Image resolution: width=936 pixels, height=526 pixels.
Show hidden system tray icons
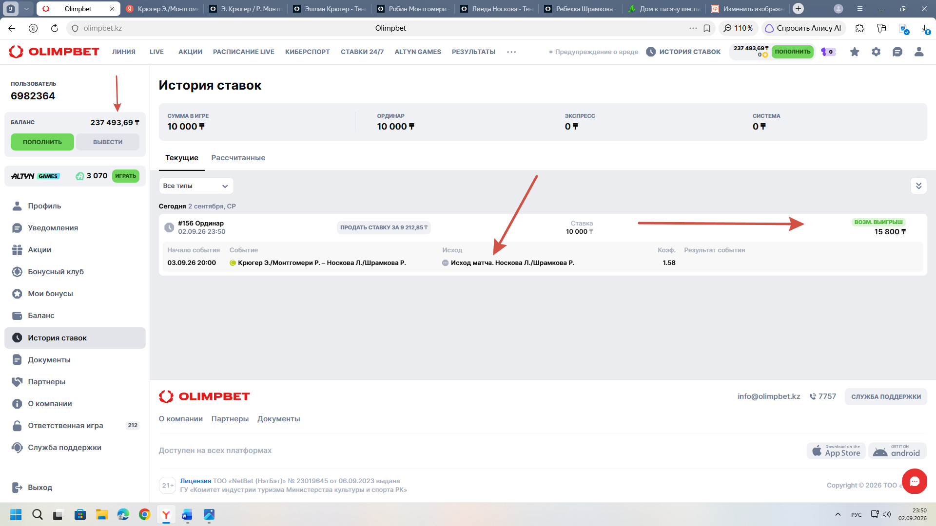838,514
